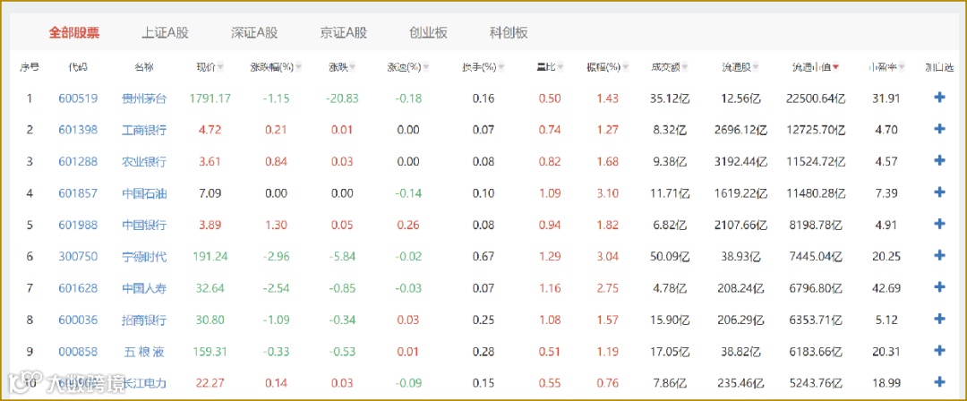
Task: Select market cap value 22500.64亿
Action: coord(816,98)
